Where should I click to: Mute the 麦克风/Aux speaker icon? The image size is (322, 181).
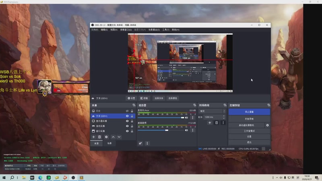point(186,117)
